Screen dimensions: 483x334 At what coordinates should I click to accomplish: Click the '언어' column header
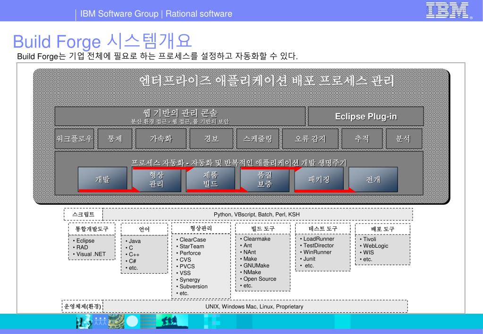point(144,229)
